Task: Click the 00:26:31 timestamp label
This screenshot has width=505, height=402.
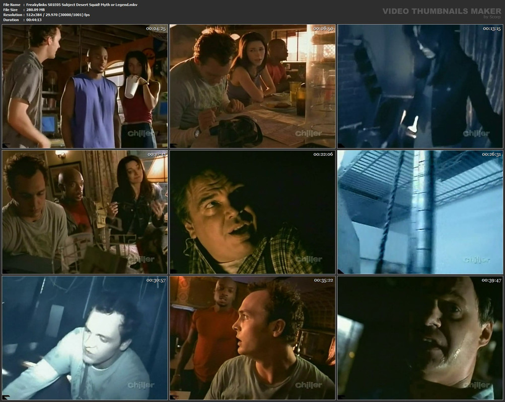Action: (x=491, y=154)
